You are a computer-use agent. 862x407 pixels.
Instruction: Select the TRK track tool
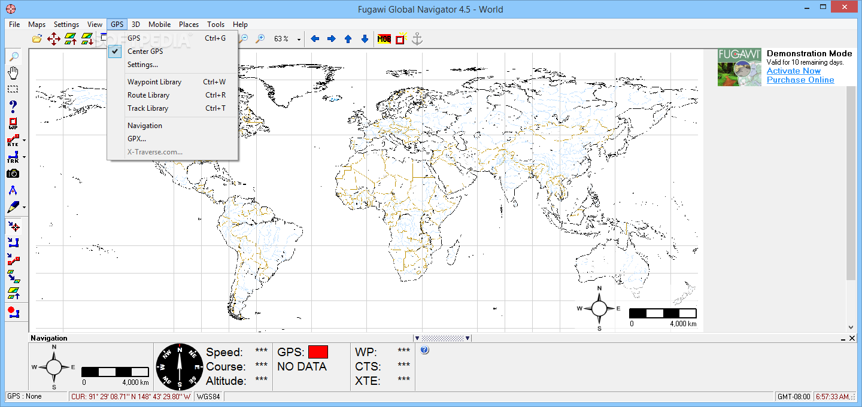(x=13, y=157)
